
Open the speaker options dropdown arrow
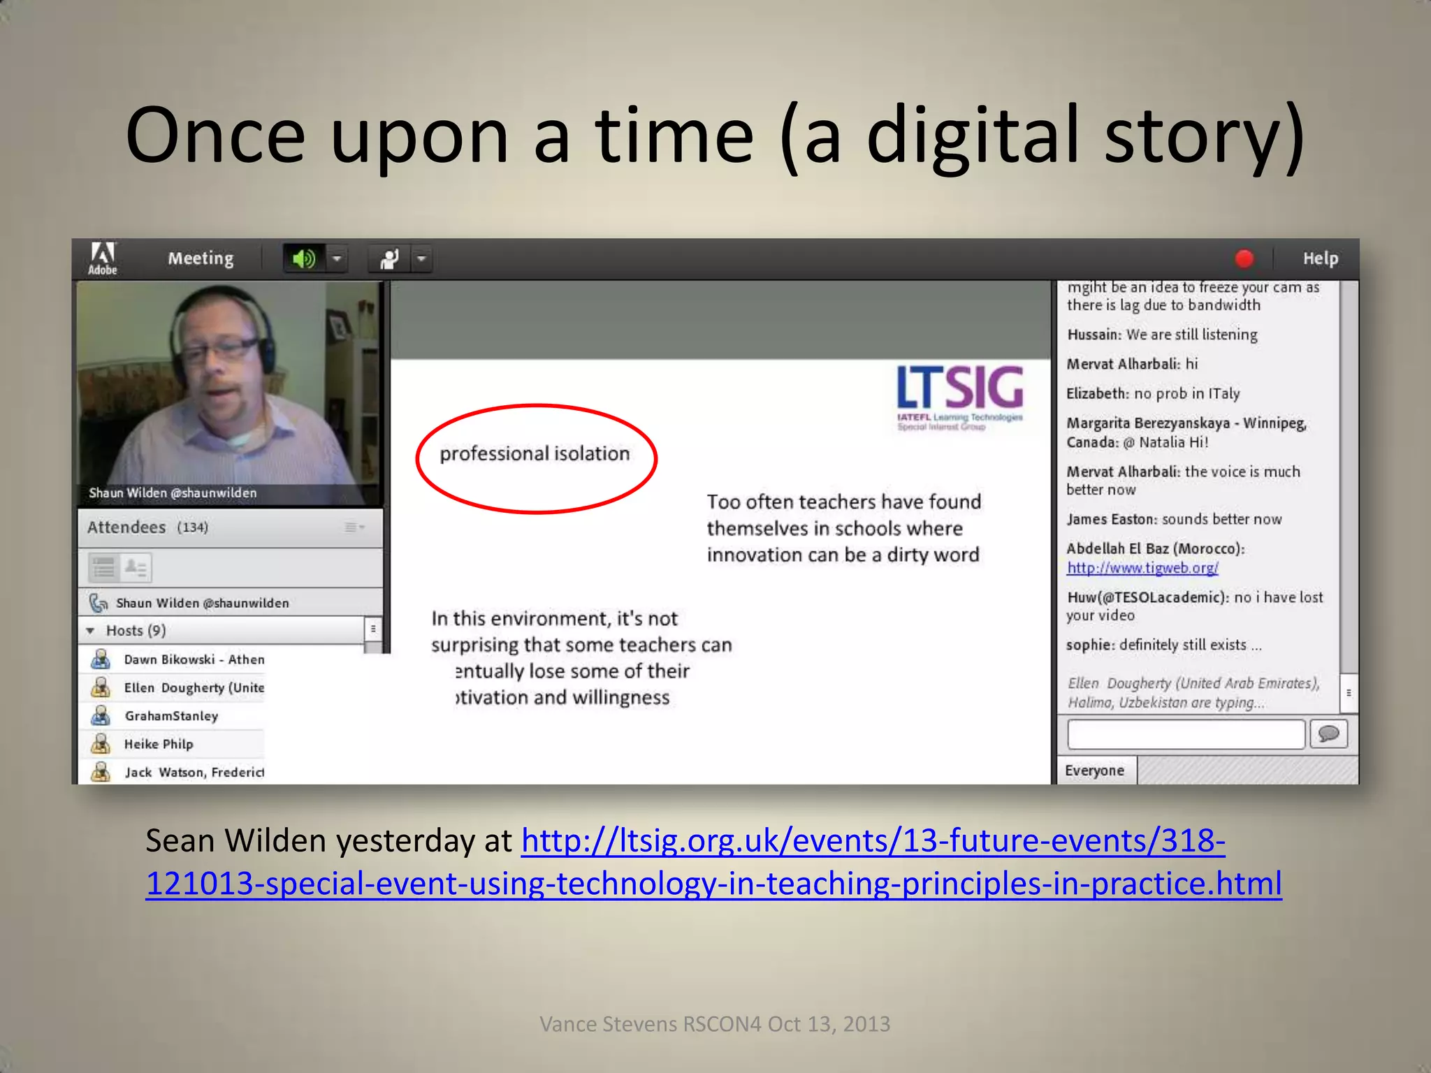[337, 259]
